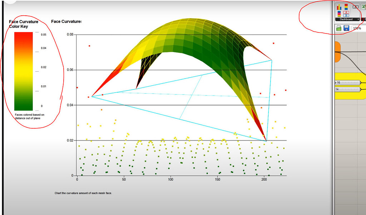This screenshot has height=215, width=366.
Task: Open the 100% zoom level selector
Action: [x=357, y=28]
